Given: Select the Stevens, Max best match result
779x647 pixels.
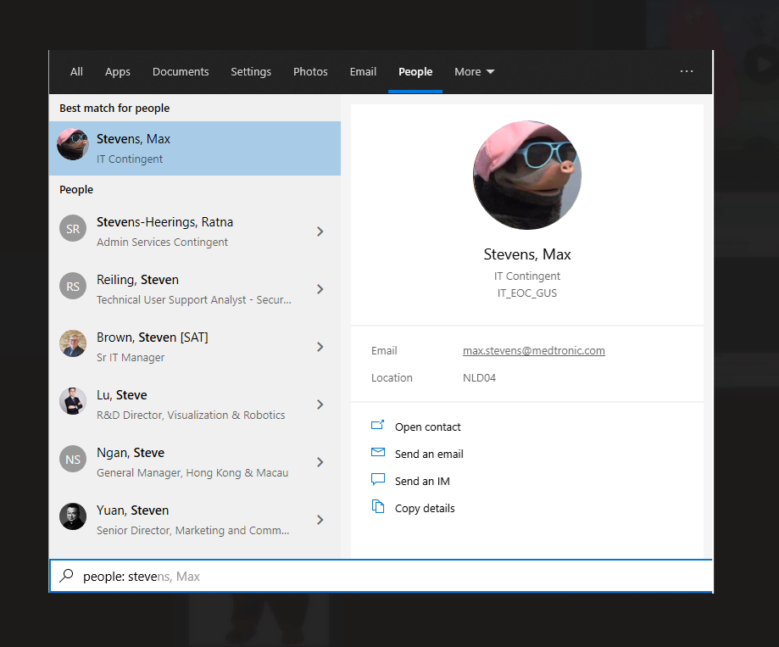Looking at the screenshot, I should pyautogui.click(x=195, y=148).
